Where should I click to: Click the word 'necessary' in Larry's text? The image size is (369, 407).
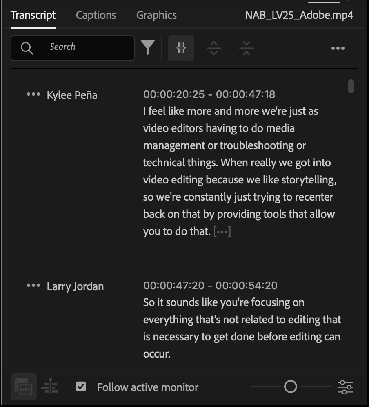176,337
